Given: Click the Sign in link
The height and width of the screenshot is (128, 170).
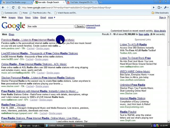Looking at the screenshot, I should pos(162,17).
